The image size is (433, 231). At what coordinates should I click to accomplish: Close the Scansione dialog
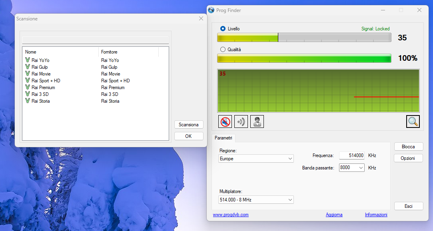pos(201,18)
